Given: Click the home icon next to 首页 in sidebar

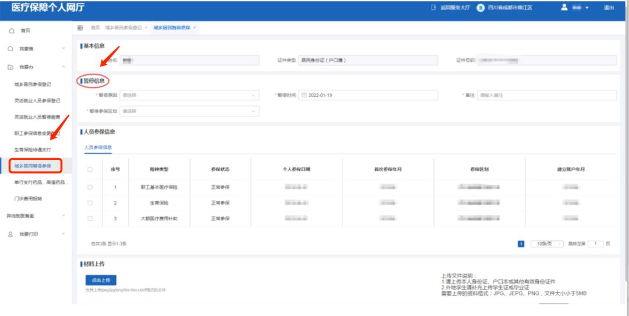Looking at the screenshot, I should pos(11,30).
